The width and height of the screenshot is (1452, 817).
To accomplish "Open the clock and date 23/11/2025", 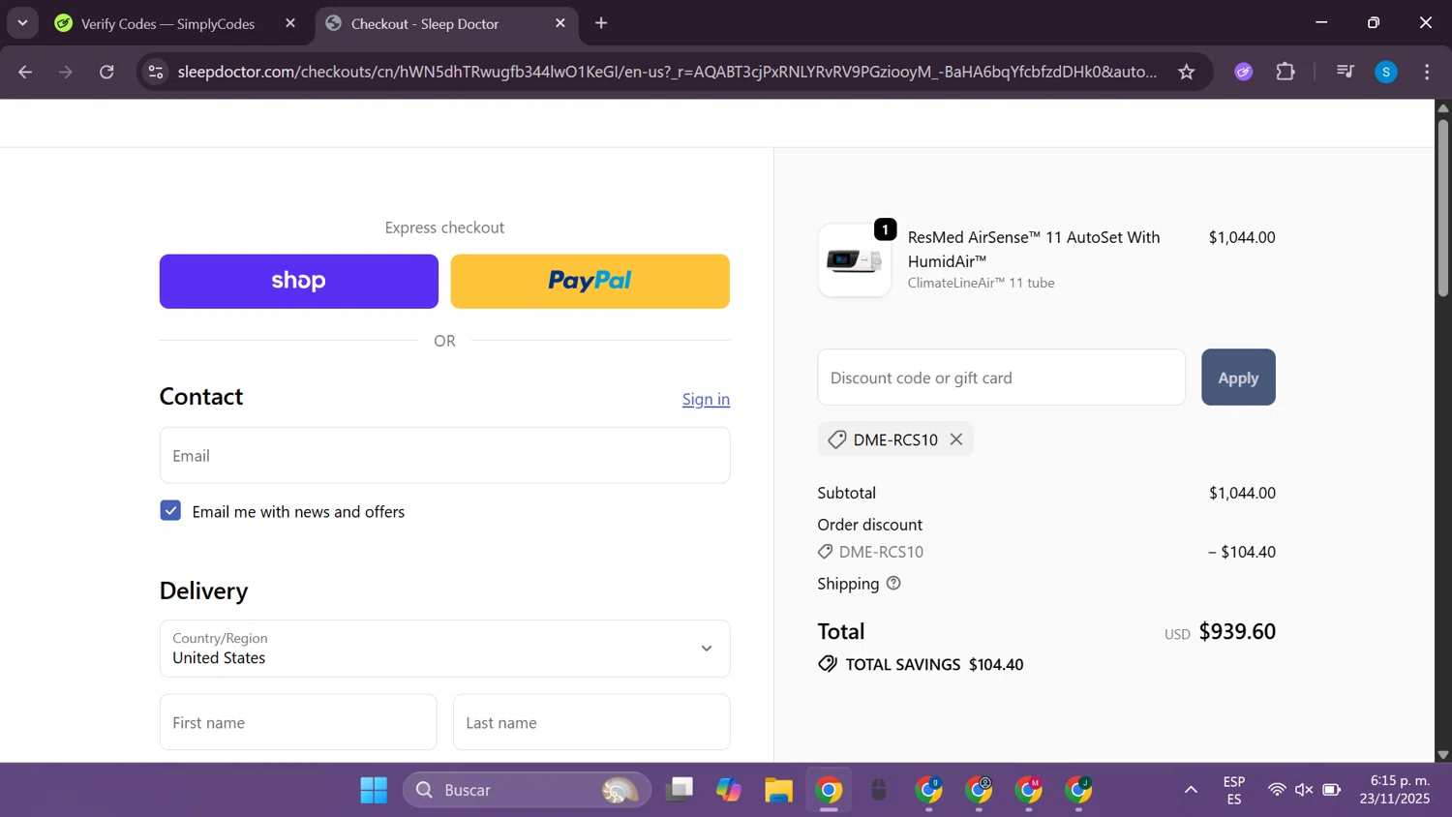I will click(x=1395, y=790).
